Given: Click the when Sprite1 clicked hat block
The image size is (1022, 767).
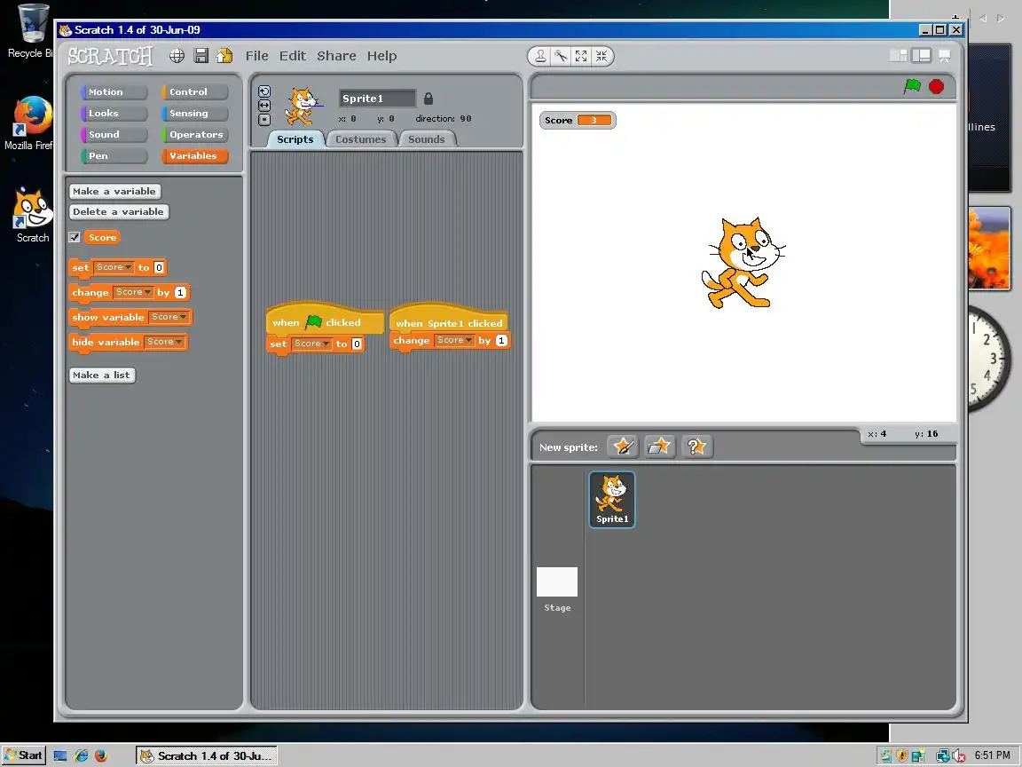Looking at the screenshot, I should point(448,320).
